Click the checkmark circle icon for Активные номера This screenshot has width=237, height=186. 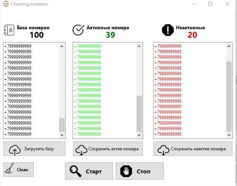coord(78,30)
